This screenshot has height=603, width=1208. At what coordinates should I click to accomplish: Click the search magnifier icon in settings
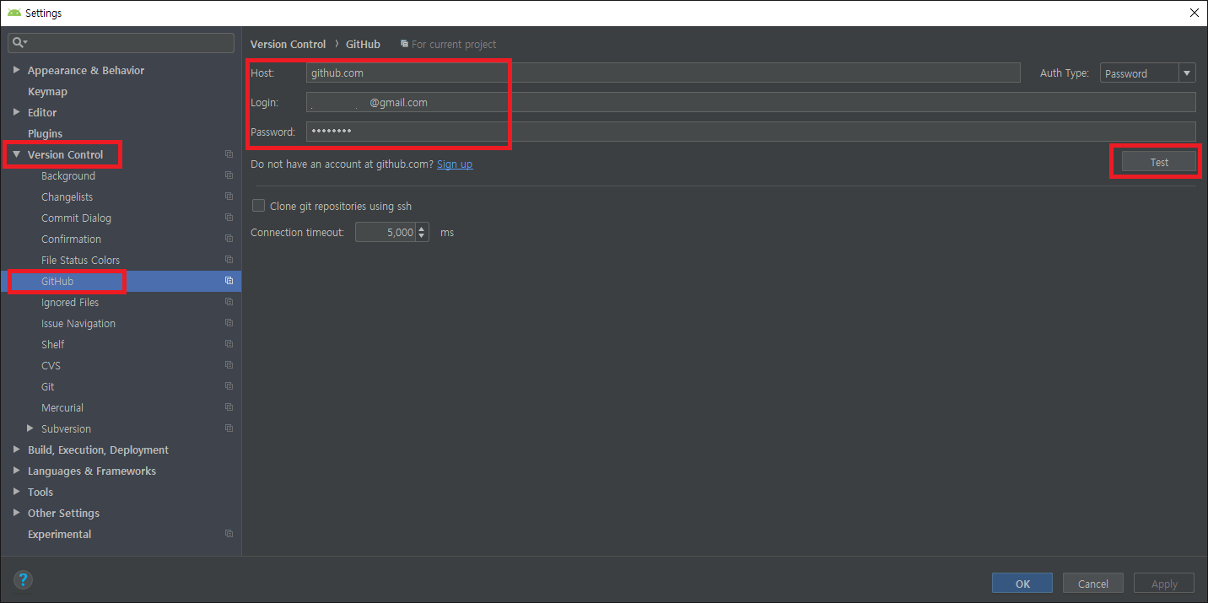[x=19, y=42]
